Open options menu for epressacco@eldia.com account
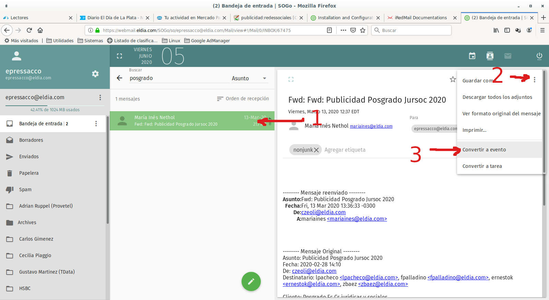This screenshot has width=549, height=300. [100, 97]
